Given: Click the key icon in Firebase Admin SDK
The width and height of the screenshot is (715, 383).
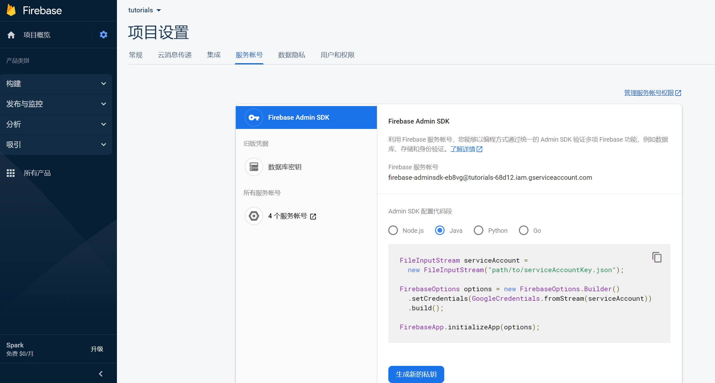Looking at the screenshot, I should coord(254,118).
